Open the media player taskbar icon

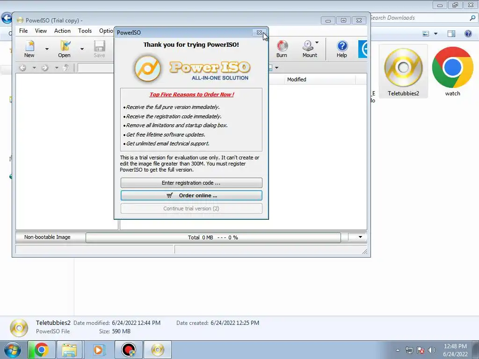click(x=98, y=350)
